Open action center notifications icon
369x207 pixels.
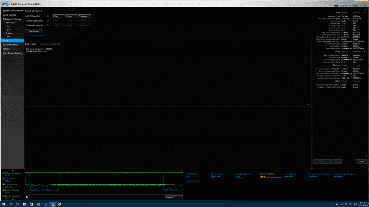[351, 204]
